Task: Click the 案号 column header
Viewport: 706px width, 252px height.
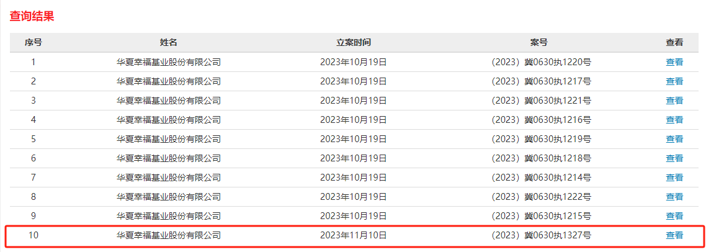Action: pyautogui.click(x=539, y=43)
